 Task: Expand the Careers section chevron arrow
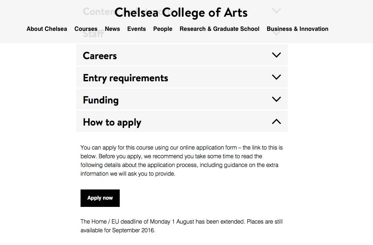(276, 55)
